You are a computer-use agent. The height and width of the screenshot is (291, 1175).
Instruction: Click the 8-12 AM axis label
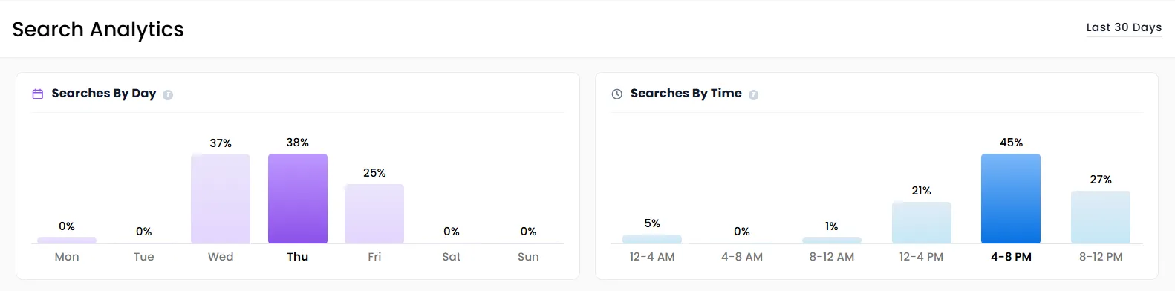tap(832, 257)
